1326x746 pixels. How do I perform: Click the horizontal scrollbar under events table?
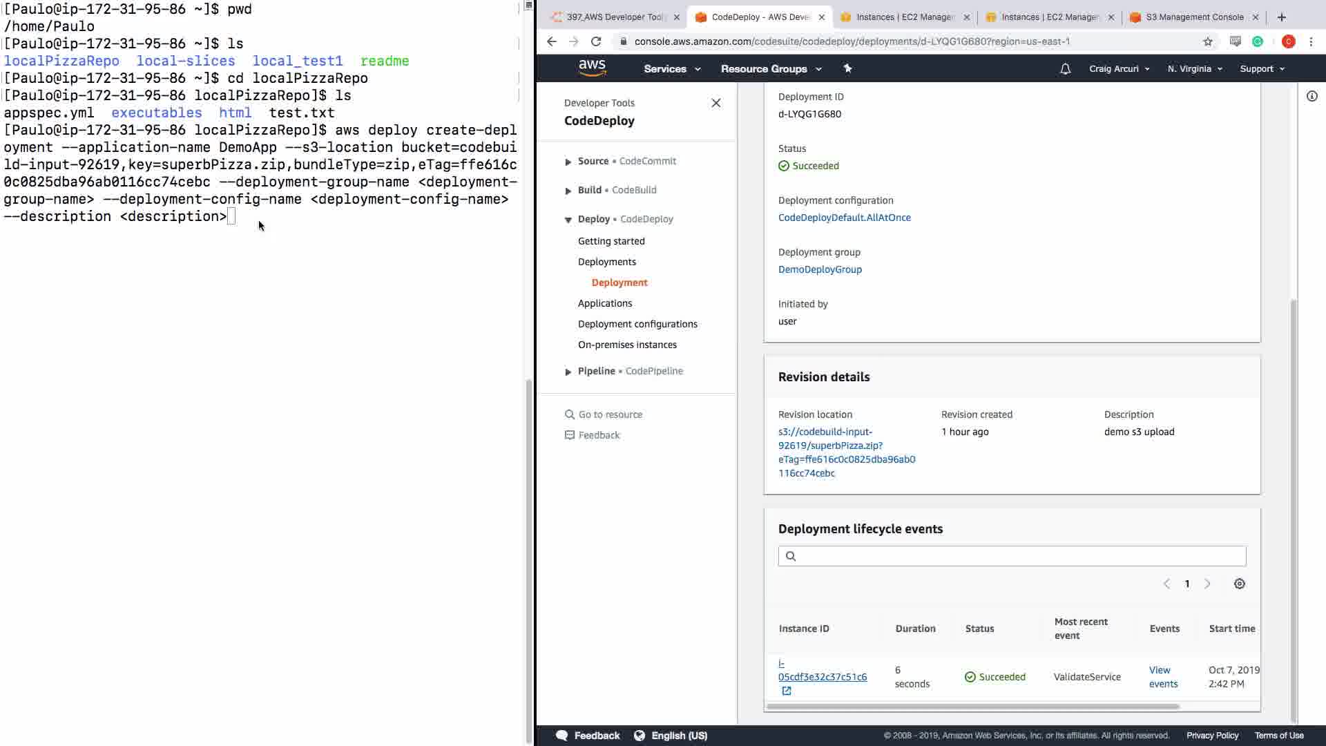click(x=972, y=707)
